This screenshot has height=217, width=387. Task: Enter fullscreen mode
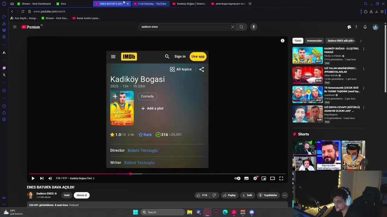tap(281, 178)
